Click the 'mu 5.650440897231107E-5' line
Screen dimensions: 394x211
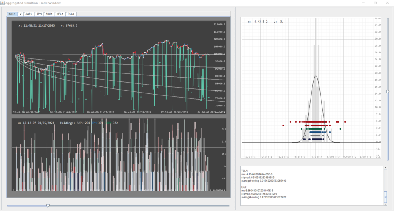pos(257,191)
